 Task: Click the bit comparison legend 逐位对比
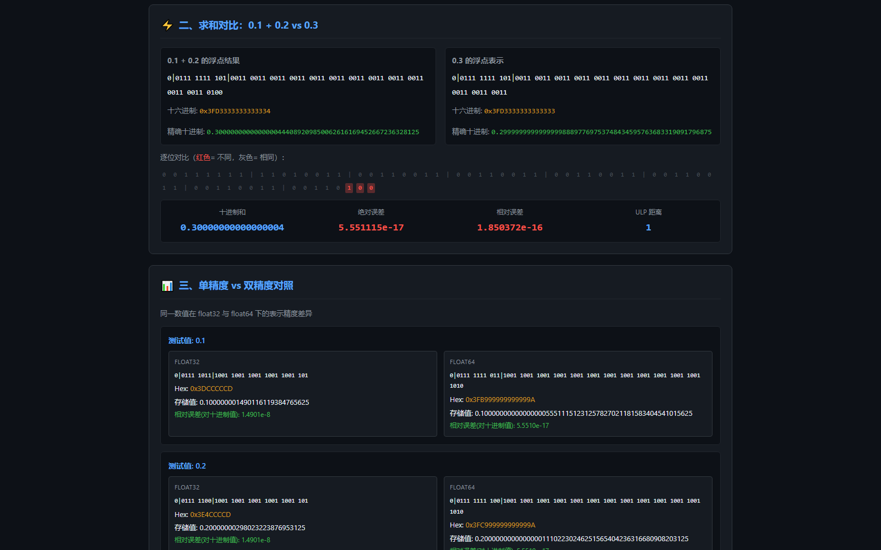223,157
